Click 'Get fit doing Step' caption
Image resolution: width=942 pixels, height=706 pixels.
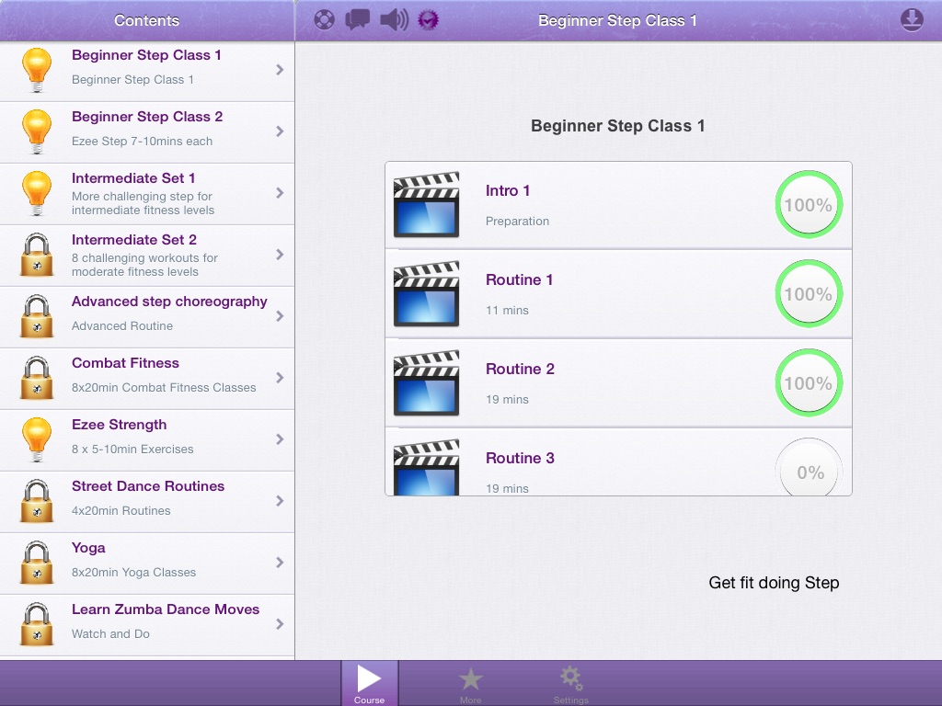tap(774, 583)
